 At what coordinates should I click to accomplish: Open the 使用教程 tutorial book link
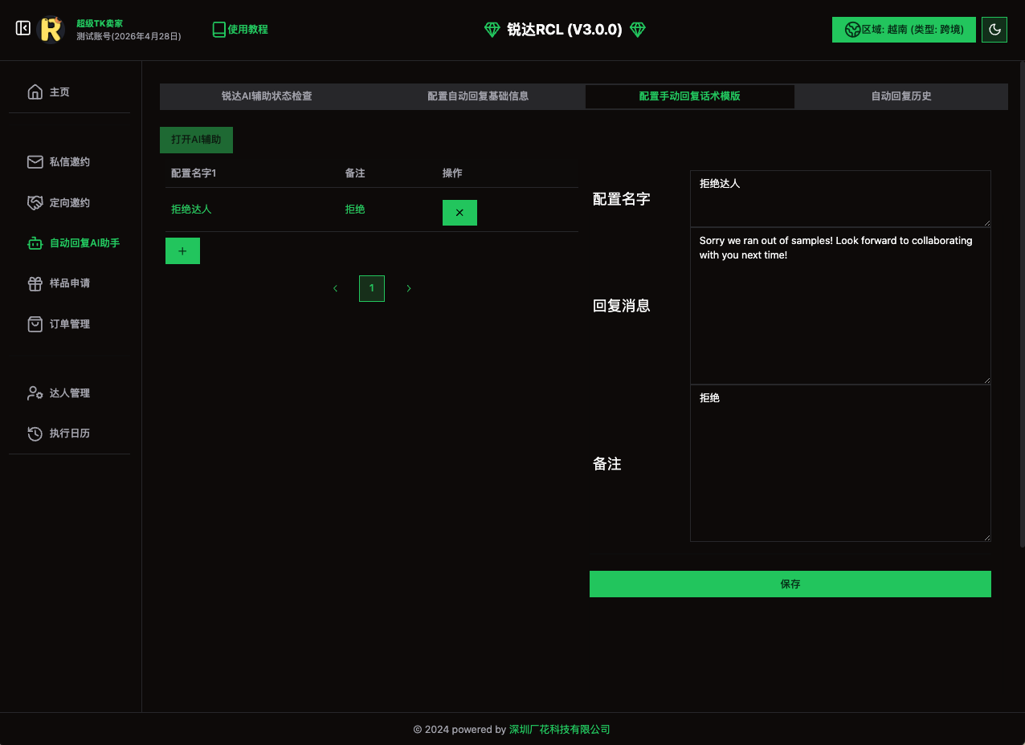coord(240,30)
